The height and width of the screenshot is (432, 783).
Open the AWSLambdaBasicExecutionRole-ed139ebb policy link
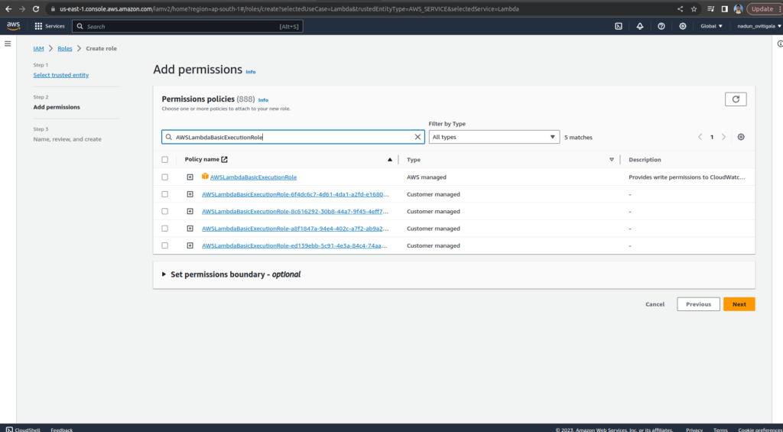pos(294,245)
